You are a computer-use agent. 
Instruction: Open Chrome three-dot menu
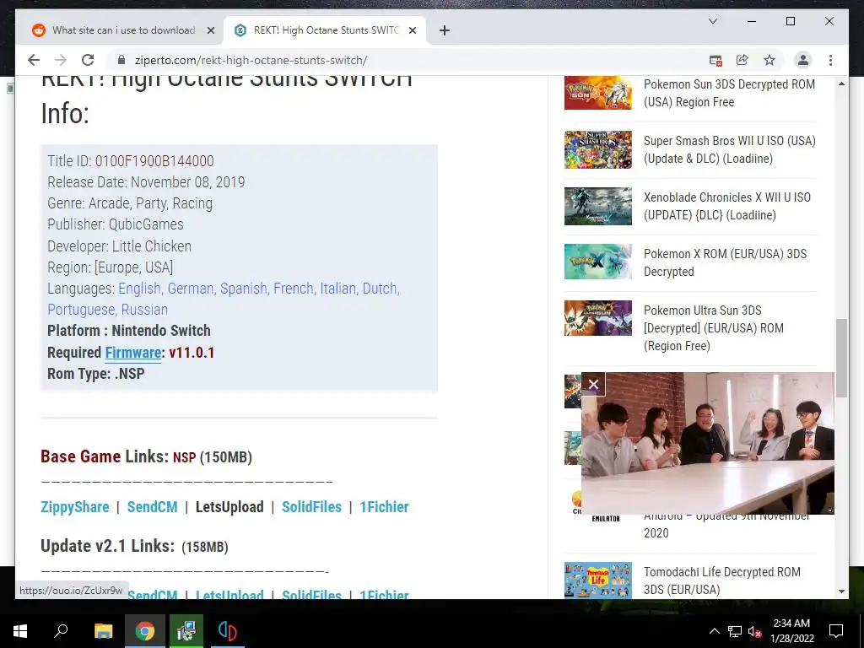[830, 60]
